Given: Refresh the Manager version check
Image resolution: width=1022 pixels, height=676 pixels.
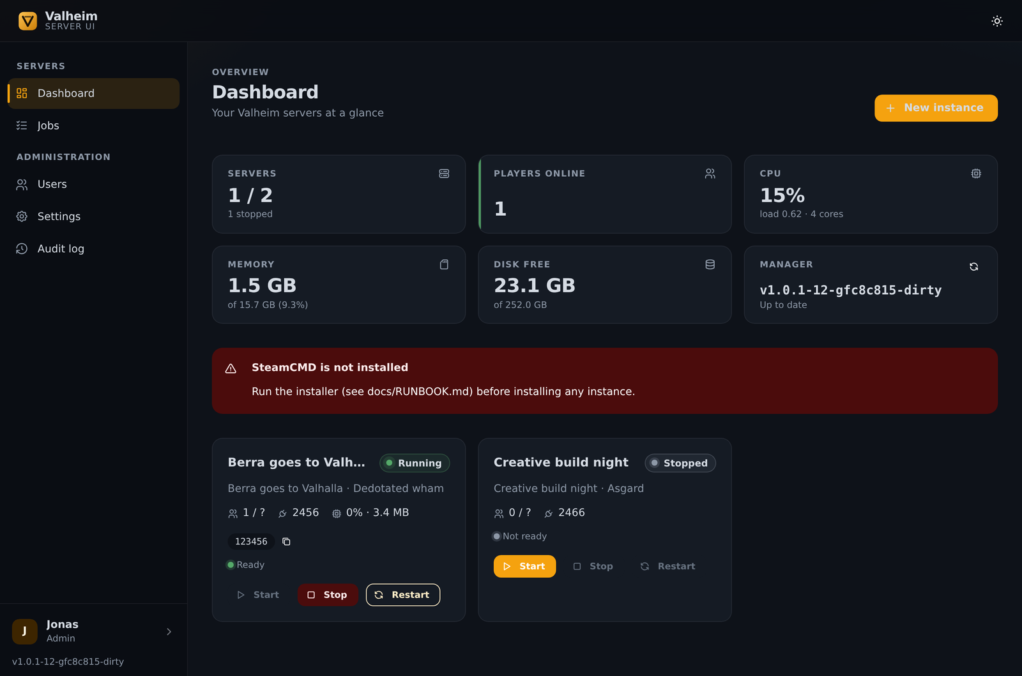Looking at the screenshot, I should (973, 267).
